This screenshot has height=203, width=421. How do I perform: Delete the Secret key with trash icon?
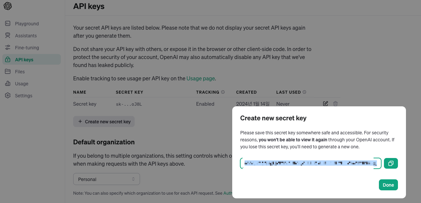pyautogui.click(x=335, y=104)
